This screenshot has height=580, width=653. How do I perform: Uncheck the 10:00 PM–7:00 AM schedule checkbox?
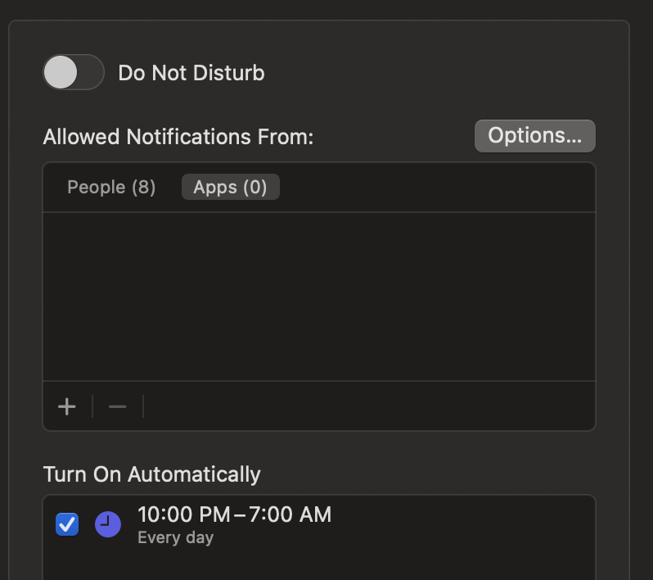(x=67, y=524)
